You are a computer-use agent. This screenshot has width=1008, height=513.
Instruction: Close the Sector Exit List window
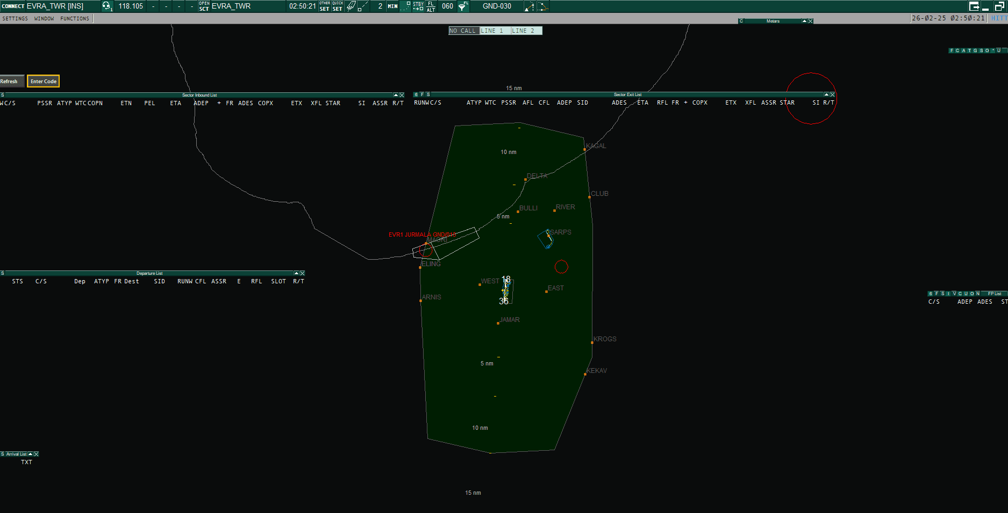832,94
